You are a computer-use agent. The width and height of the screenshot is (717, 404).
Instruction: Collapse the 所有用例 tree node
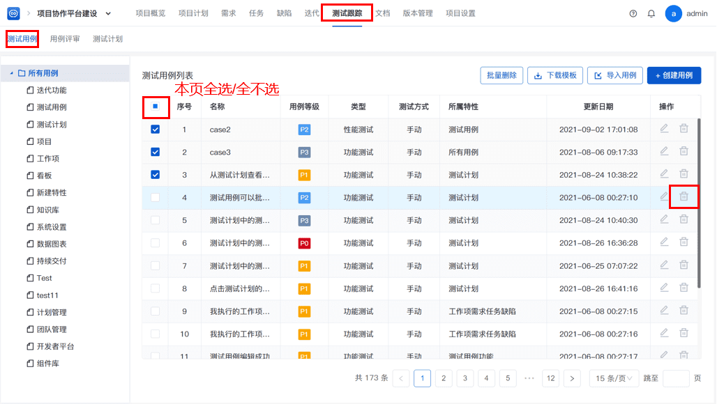click(x=11, y=73)
